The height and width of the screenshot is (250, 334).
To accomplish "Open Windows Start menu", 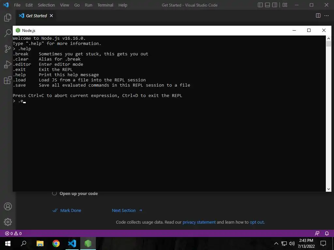I will (x=8, y=243).
